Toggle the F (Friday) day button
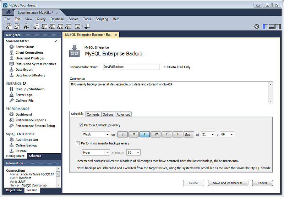The image size is (284, 197). click(x=178, y=134)
